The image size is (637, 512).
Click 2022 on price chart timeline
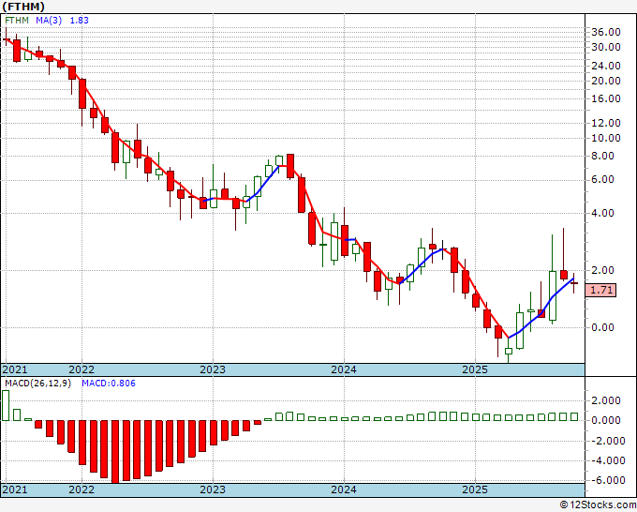tap(81, 369)
